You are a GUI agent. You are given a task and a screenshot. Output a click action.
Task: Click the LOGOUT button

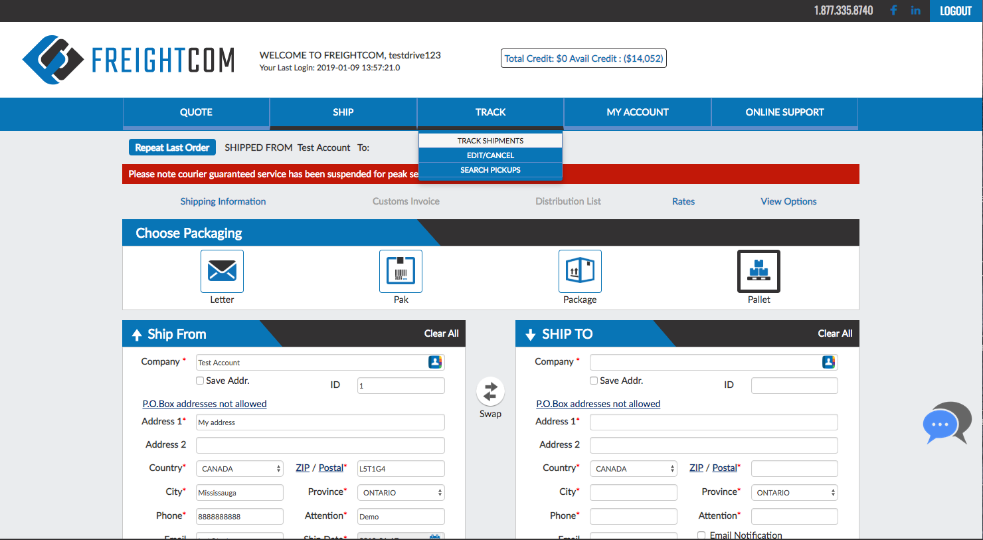(x=956, y=11)
